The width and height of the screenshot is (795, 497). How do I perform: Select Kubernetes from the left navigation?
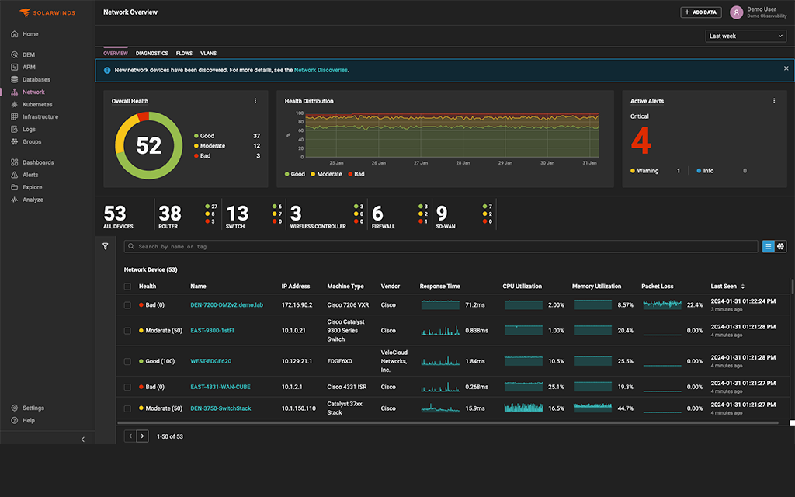34,104
